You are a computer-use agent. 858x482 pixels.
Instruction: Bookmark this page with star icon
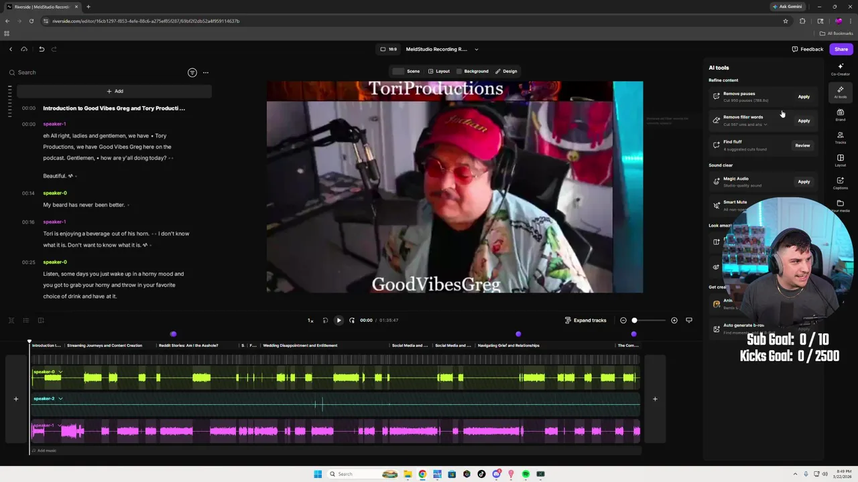coord(786,21)
